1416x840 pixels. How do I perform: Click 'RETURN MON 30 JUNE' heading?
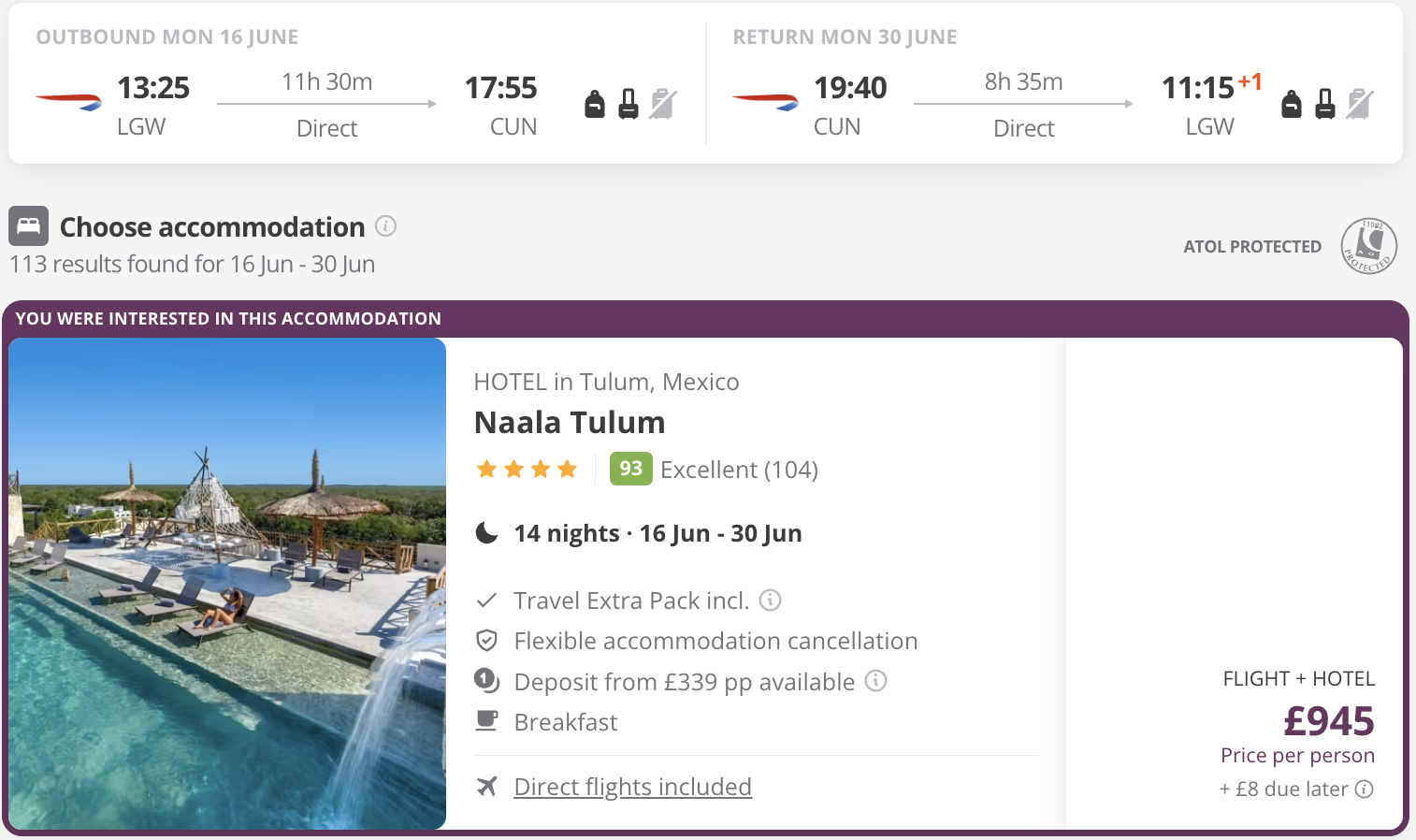[845, 37]
